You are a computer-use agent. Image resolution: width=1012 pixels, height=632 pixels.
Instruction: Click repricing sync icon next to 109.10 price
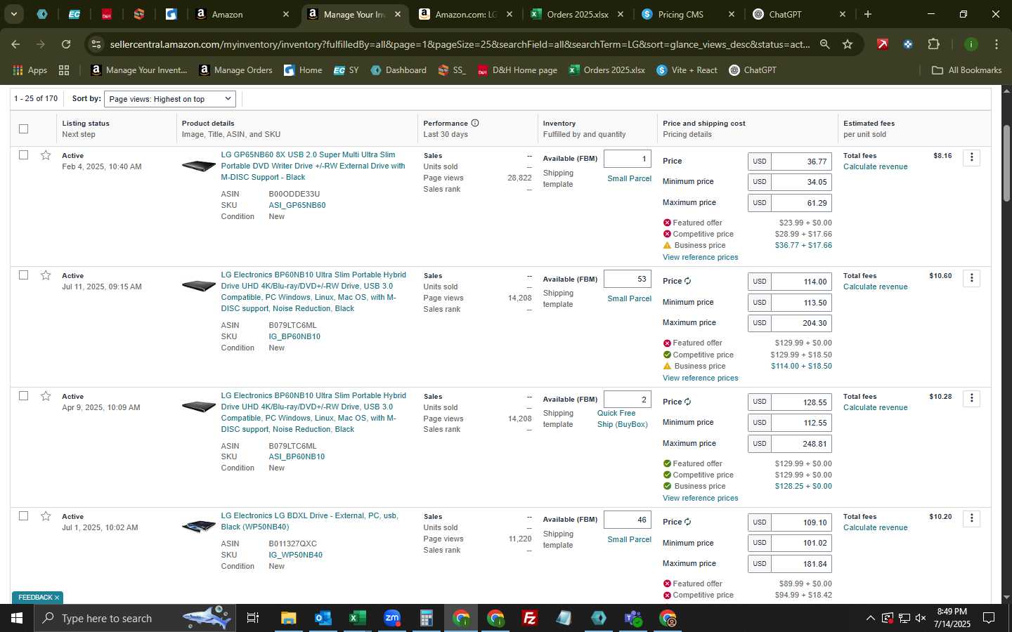click(x=687, y=522)
